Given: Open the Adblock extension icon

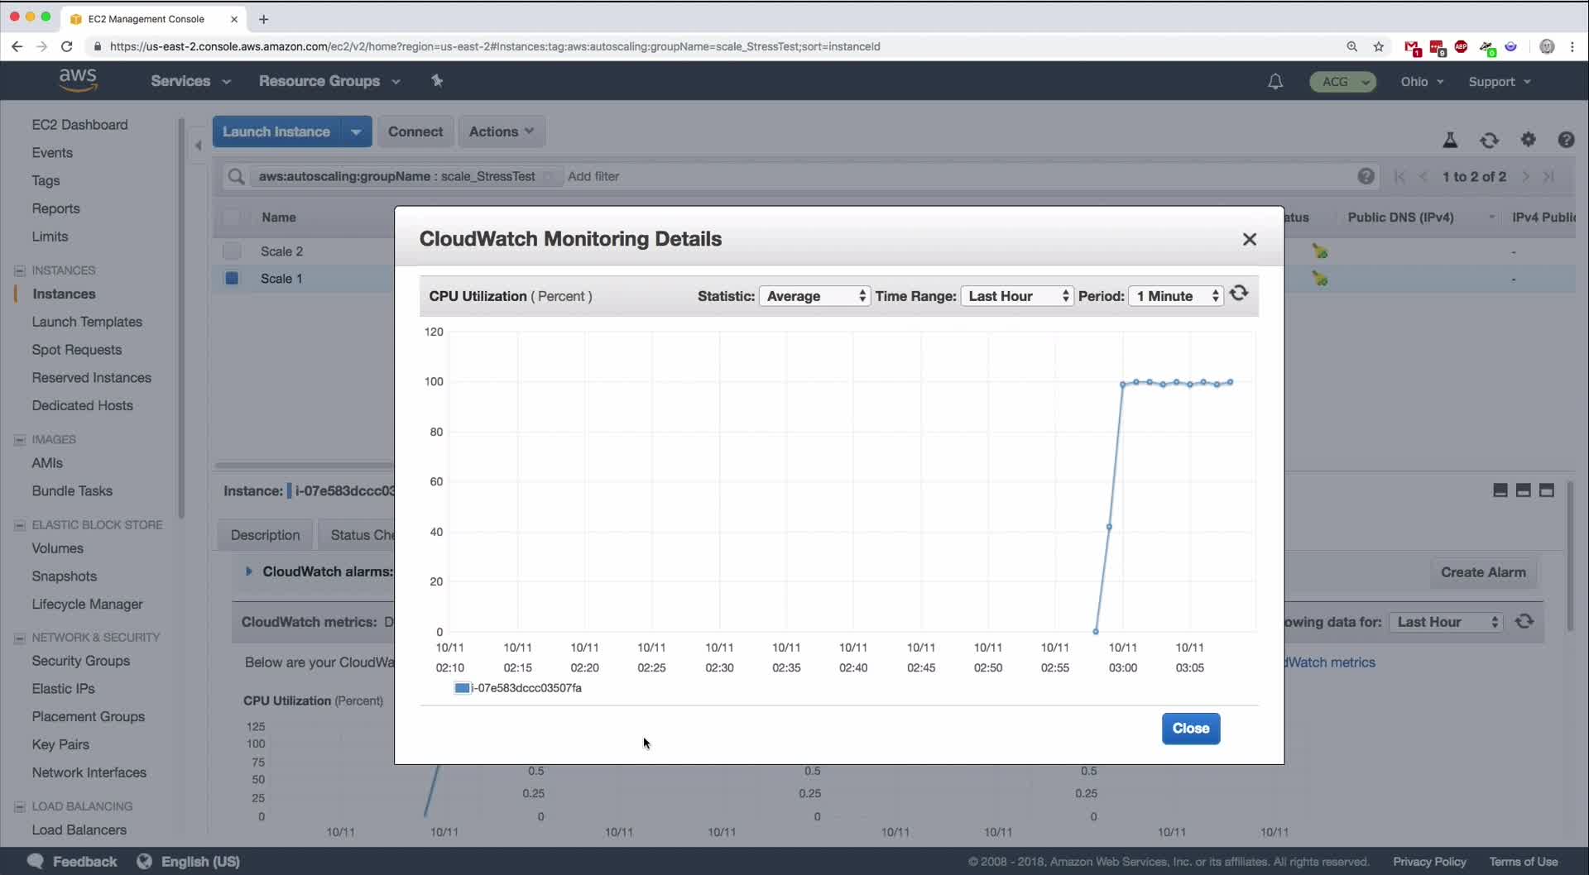Looking at the screenshot, I should coord(1461,46).
